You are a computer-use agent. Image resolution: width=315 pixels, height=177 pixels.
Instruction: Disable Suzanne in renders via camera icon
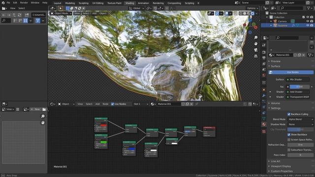312,26
